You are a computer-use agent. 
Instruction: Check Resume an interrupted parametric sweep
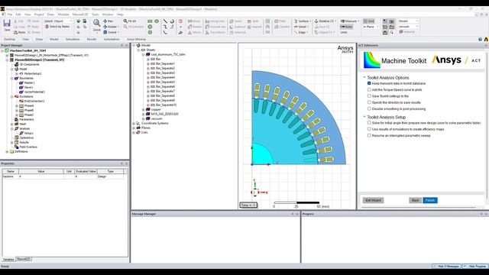(369, 136)
